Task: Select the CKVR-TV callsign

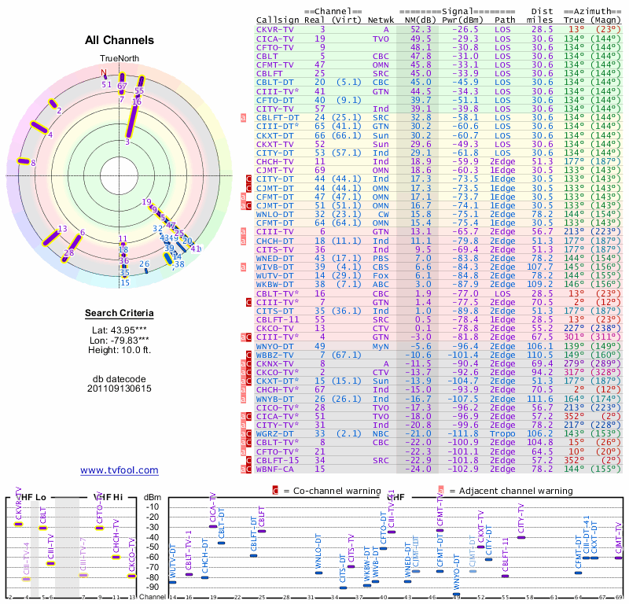Action: (274, 30)
